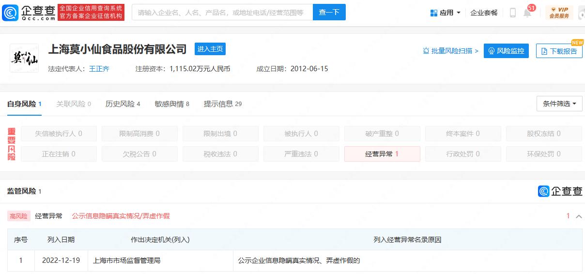585x274 pixels.
Task: Click the 风险监控 button
Action: coord(506,51)
